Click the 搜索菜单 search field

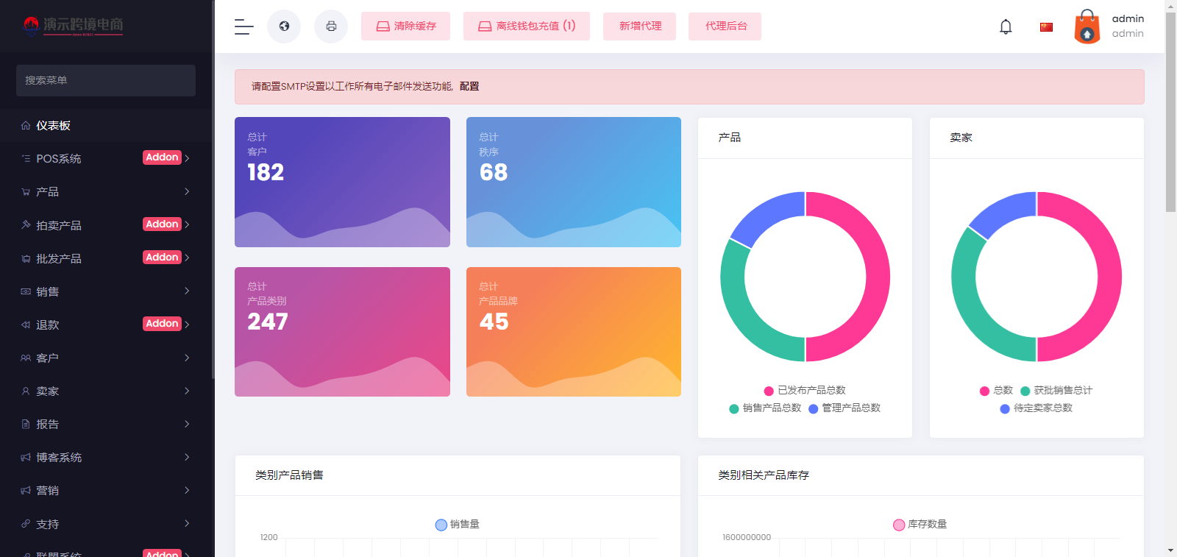(x=106, y=80)
